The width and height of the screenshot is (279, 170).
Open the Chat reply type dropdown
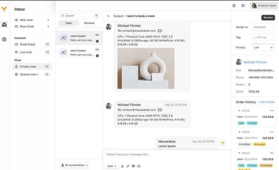(112, 166)
